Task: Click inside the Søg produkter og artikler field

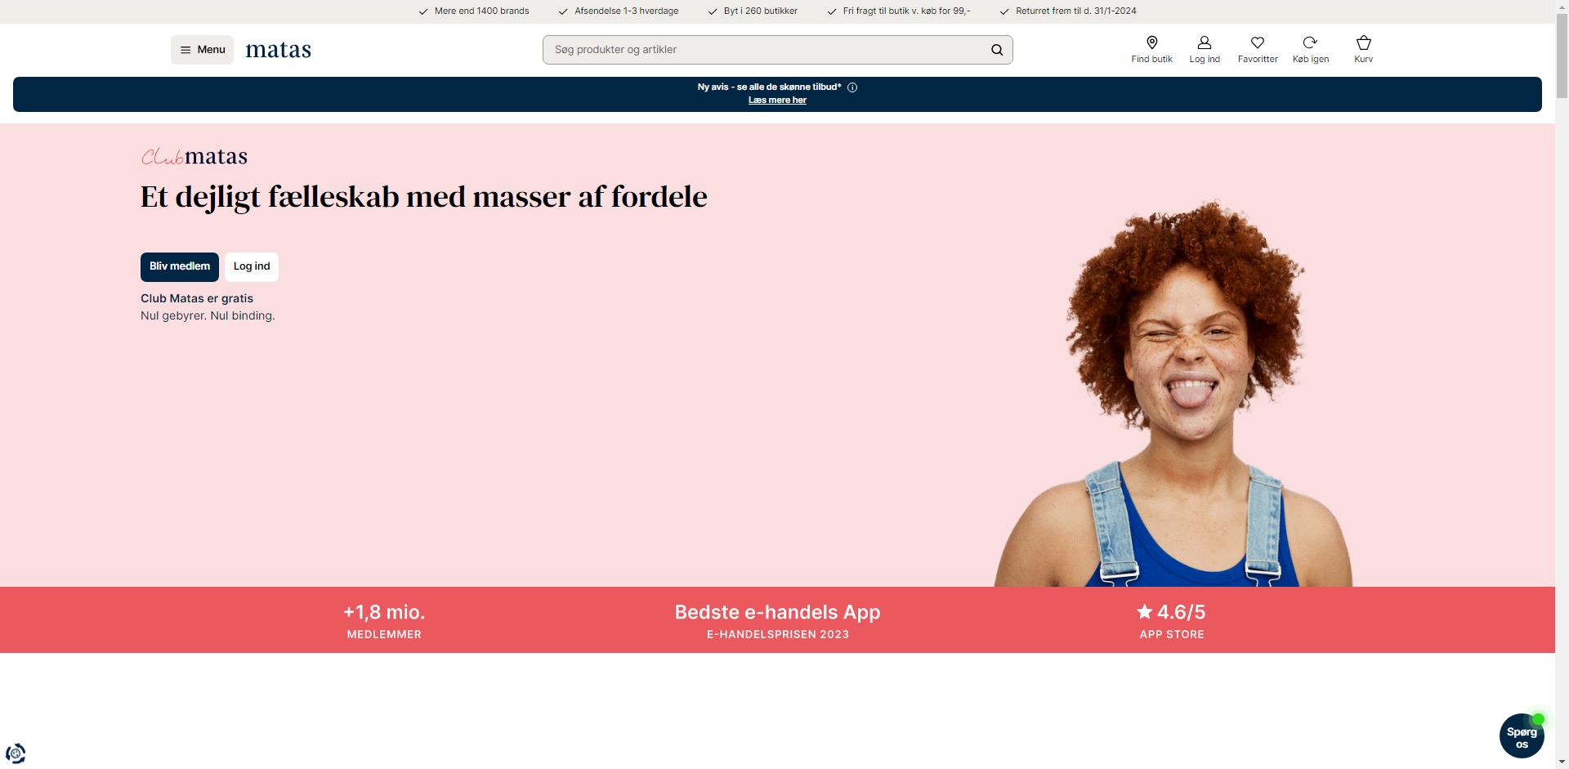Action: tap(735, 50)
